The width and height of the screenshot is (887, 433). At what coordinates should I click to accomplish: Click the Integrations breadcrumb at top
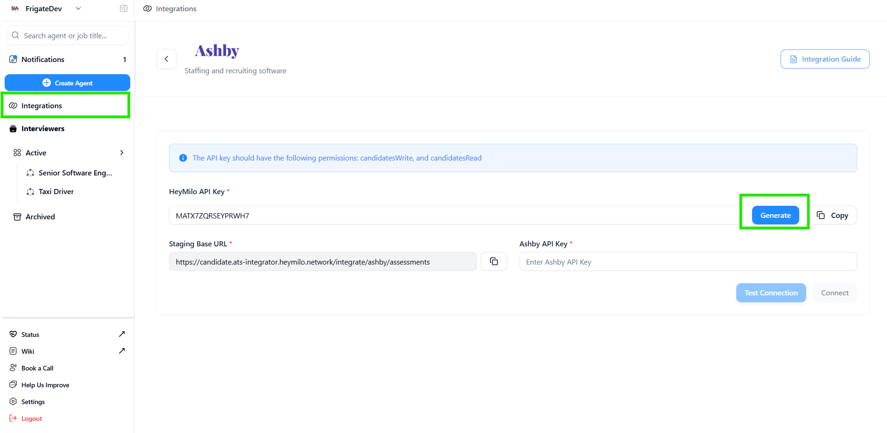(x=176, y=8)
